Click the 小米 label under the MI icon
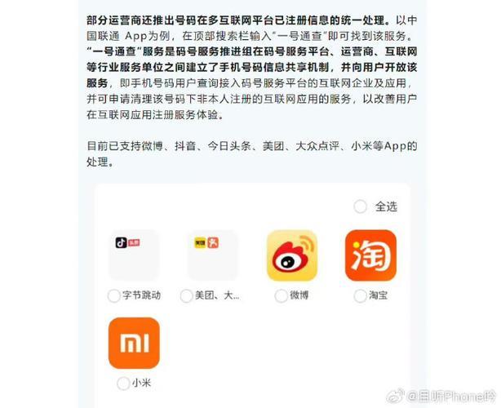Viewport: 501px width, 408px height. tap(141, 383)
